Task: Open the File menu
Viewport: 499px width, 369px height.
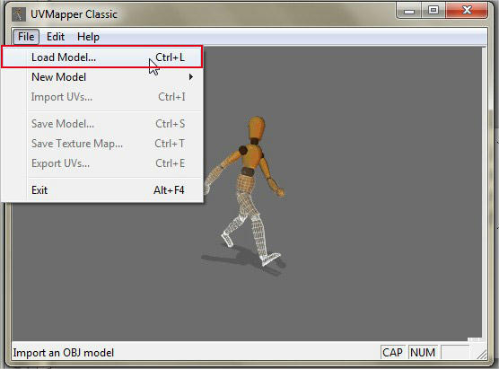Action: [x=26, y=37]
